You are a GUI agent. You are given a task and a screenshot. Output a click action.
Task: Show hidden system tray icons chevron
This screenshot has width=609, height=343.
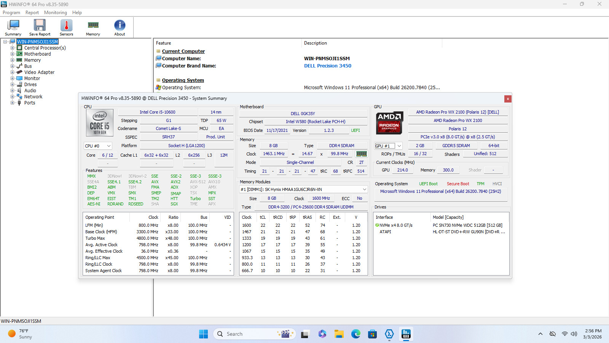540,334
